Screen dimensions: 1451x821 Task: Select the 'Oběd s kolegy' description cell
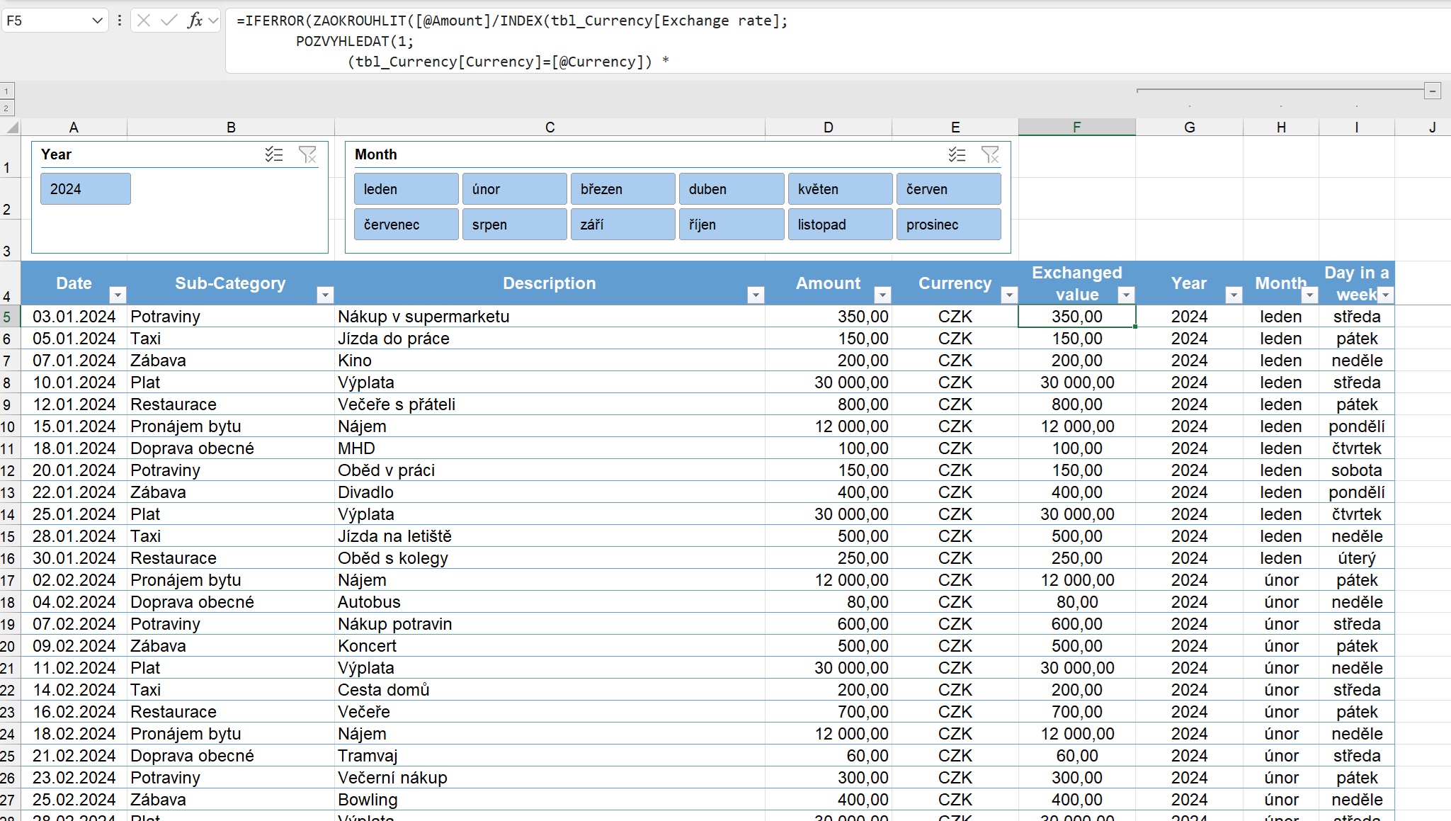(550, 558)
